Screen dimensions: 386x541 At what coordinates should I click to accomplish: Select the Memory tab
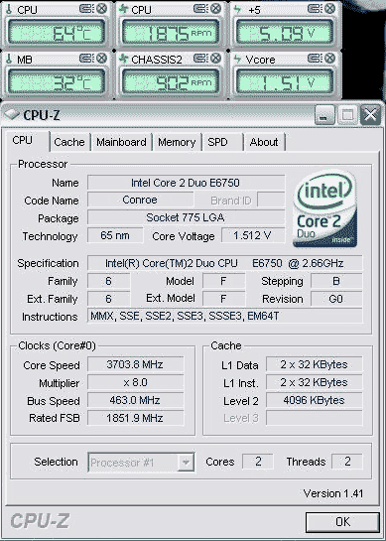177,142
